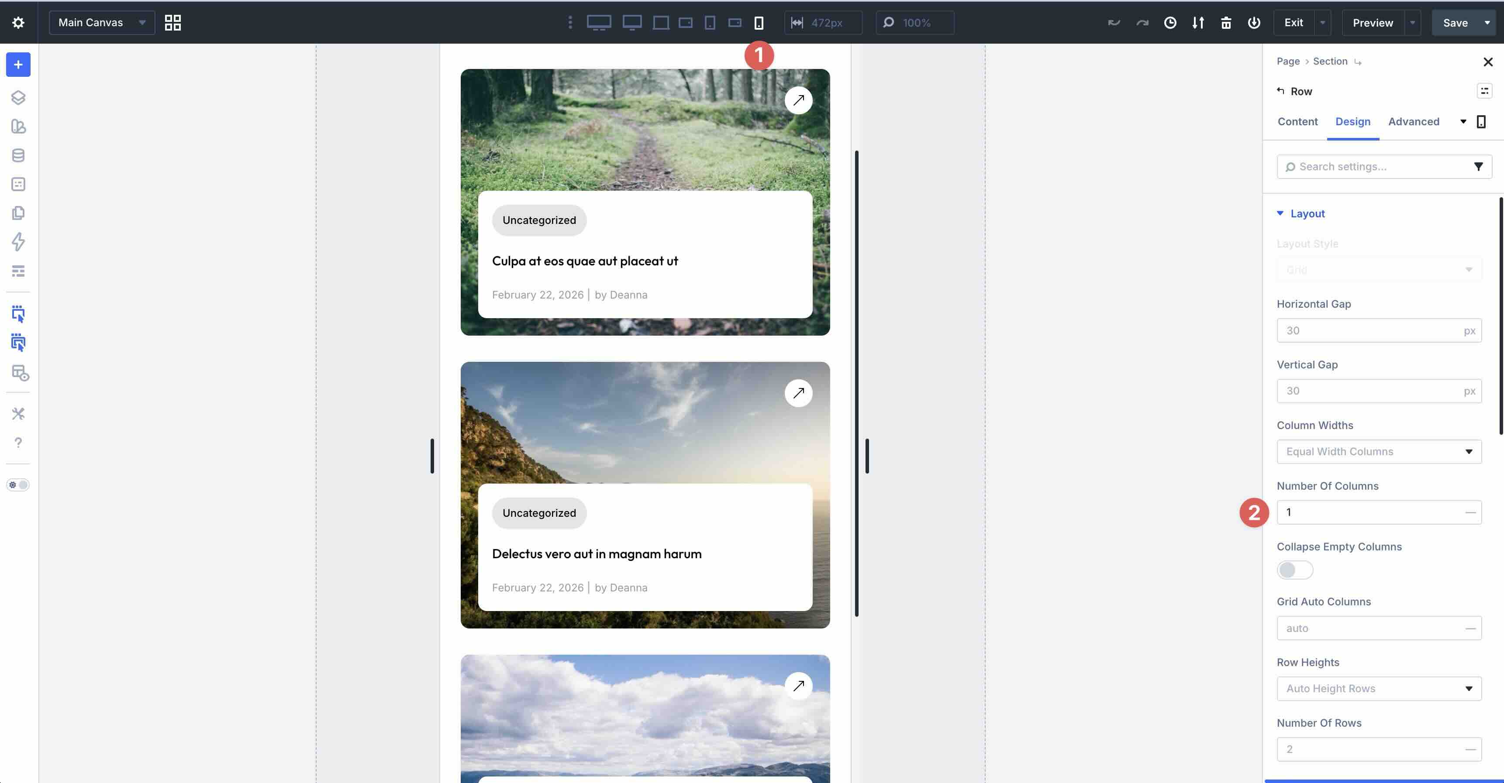This screenshot has width=1504, height=783.
Task: Switch to the Content tab
Action: [x=1297, y=121]
